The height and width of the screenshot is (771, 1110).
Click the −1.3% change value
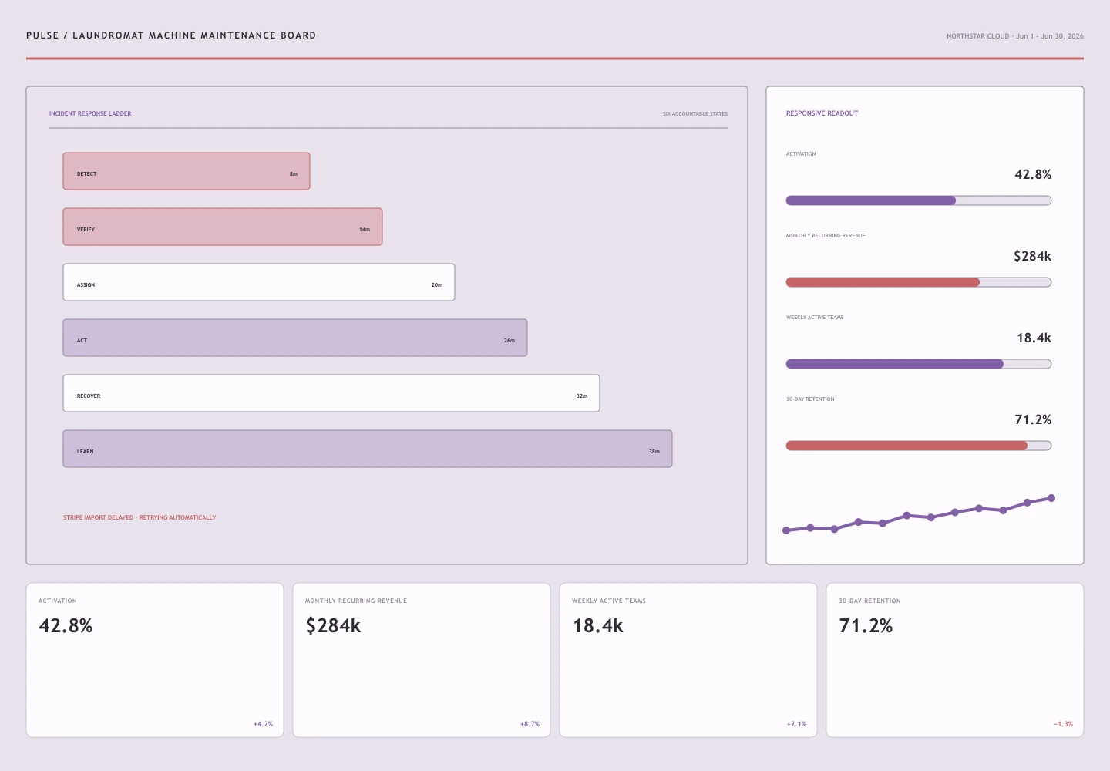pos(1063,724)
